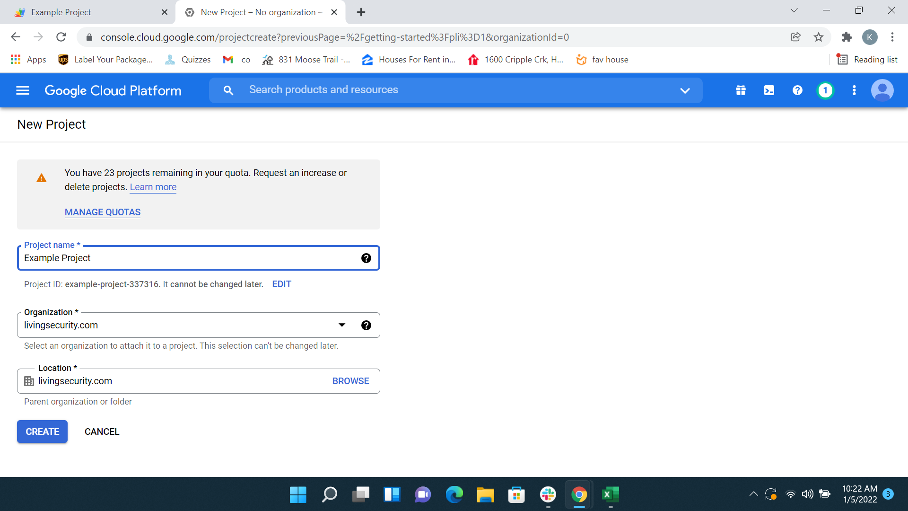Open Task View on taskbar
The image size is (908, 511).
tap(361, 494)
